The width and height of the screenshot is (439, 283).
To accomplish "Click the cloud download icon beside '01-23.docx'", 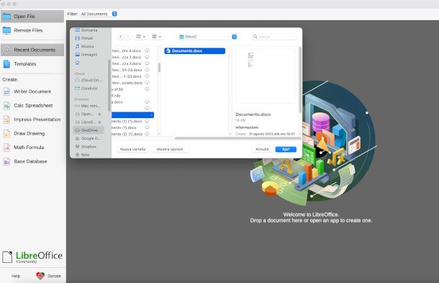I will [147, 70].
